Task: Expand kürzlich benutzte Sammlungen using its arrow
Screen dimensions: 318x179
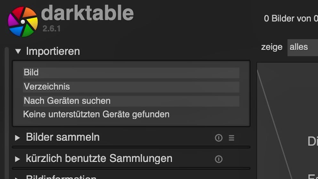Action: [18, 159]
